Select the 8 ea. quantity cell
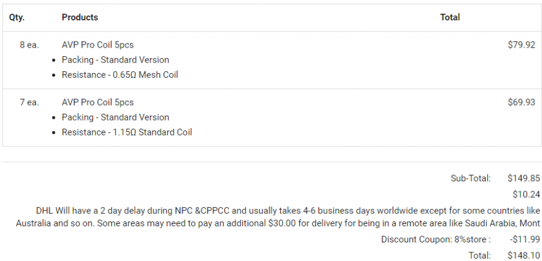 [28, 45]
